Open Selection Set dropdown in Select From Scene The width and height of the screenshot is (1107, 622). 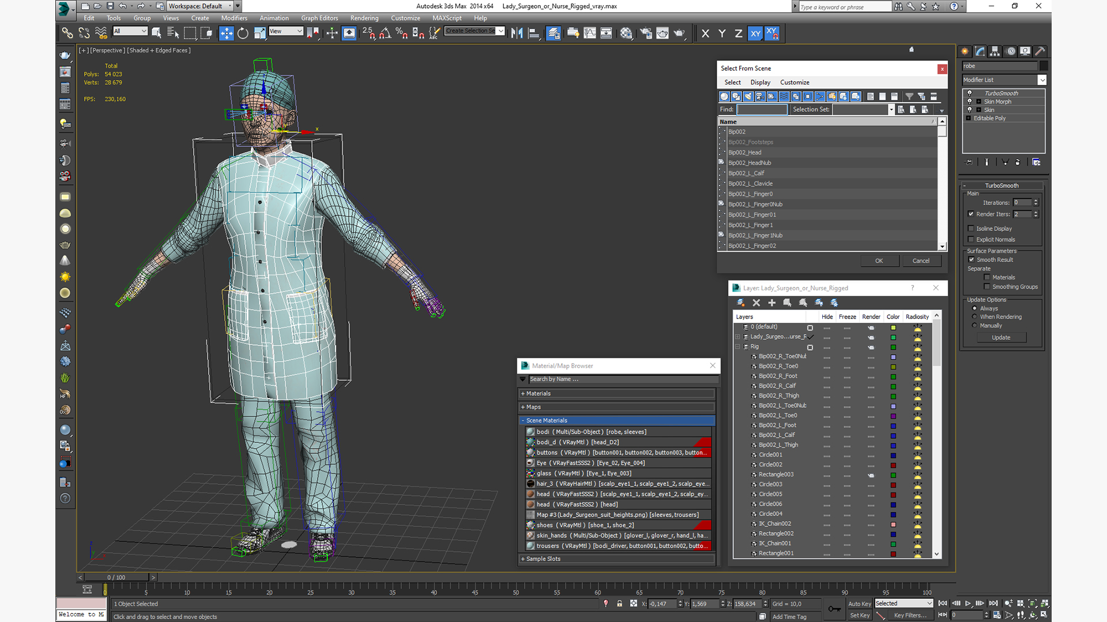click(891, 109)
